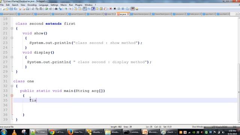Switch to the hello.java tab
240x135 pixels.
pyautogui.click(x=194, y=14)
